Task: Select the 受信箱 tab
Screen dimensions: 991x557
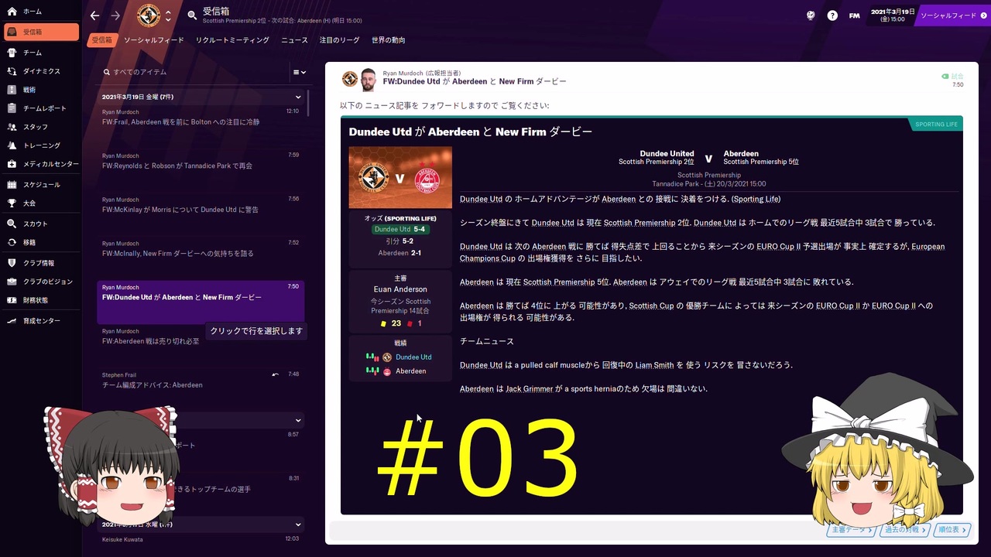Action: [x=101, y=40]
